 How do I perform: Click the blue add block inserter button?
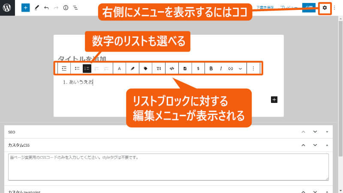(x=25, y=8)
